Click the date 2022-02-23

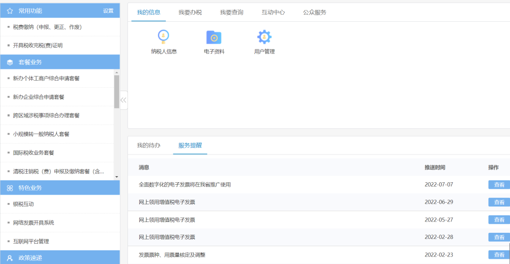(439, 255)
